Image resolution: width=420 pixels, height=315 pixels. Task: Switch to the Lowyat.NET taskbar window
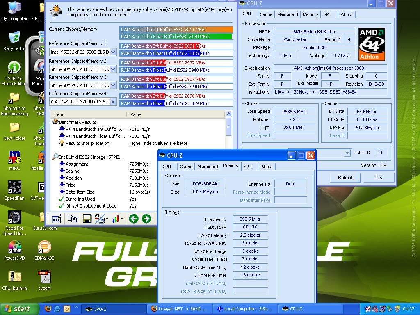point(180,309)
